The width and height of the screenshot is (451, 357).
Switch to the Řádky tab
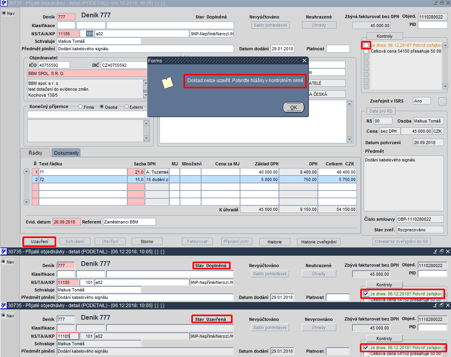tap(35, 153)
